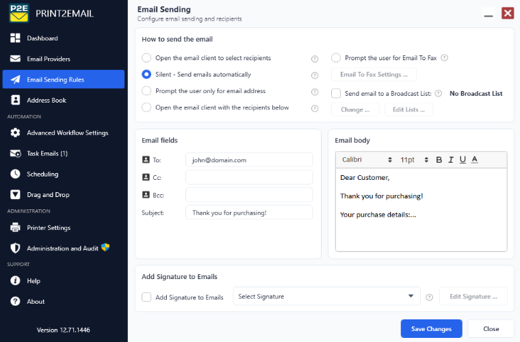Click the gear icon for Advanced Workflow Settings
The width and height of the screenshot is (520, 342).
pos(15,133)
